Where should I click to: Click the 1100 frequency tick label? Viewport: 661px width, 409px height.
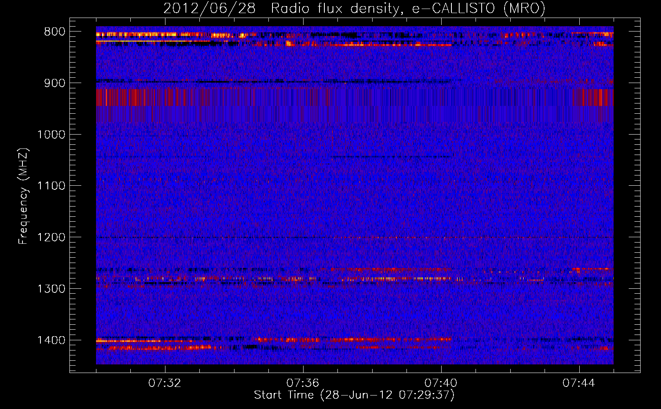(51, 186)
